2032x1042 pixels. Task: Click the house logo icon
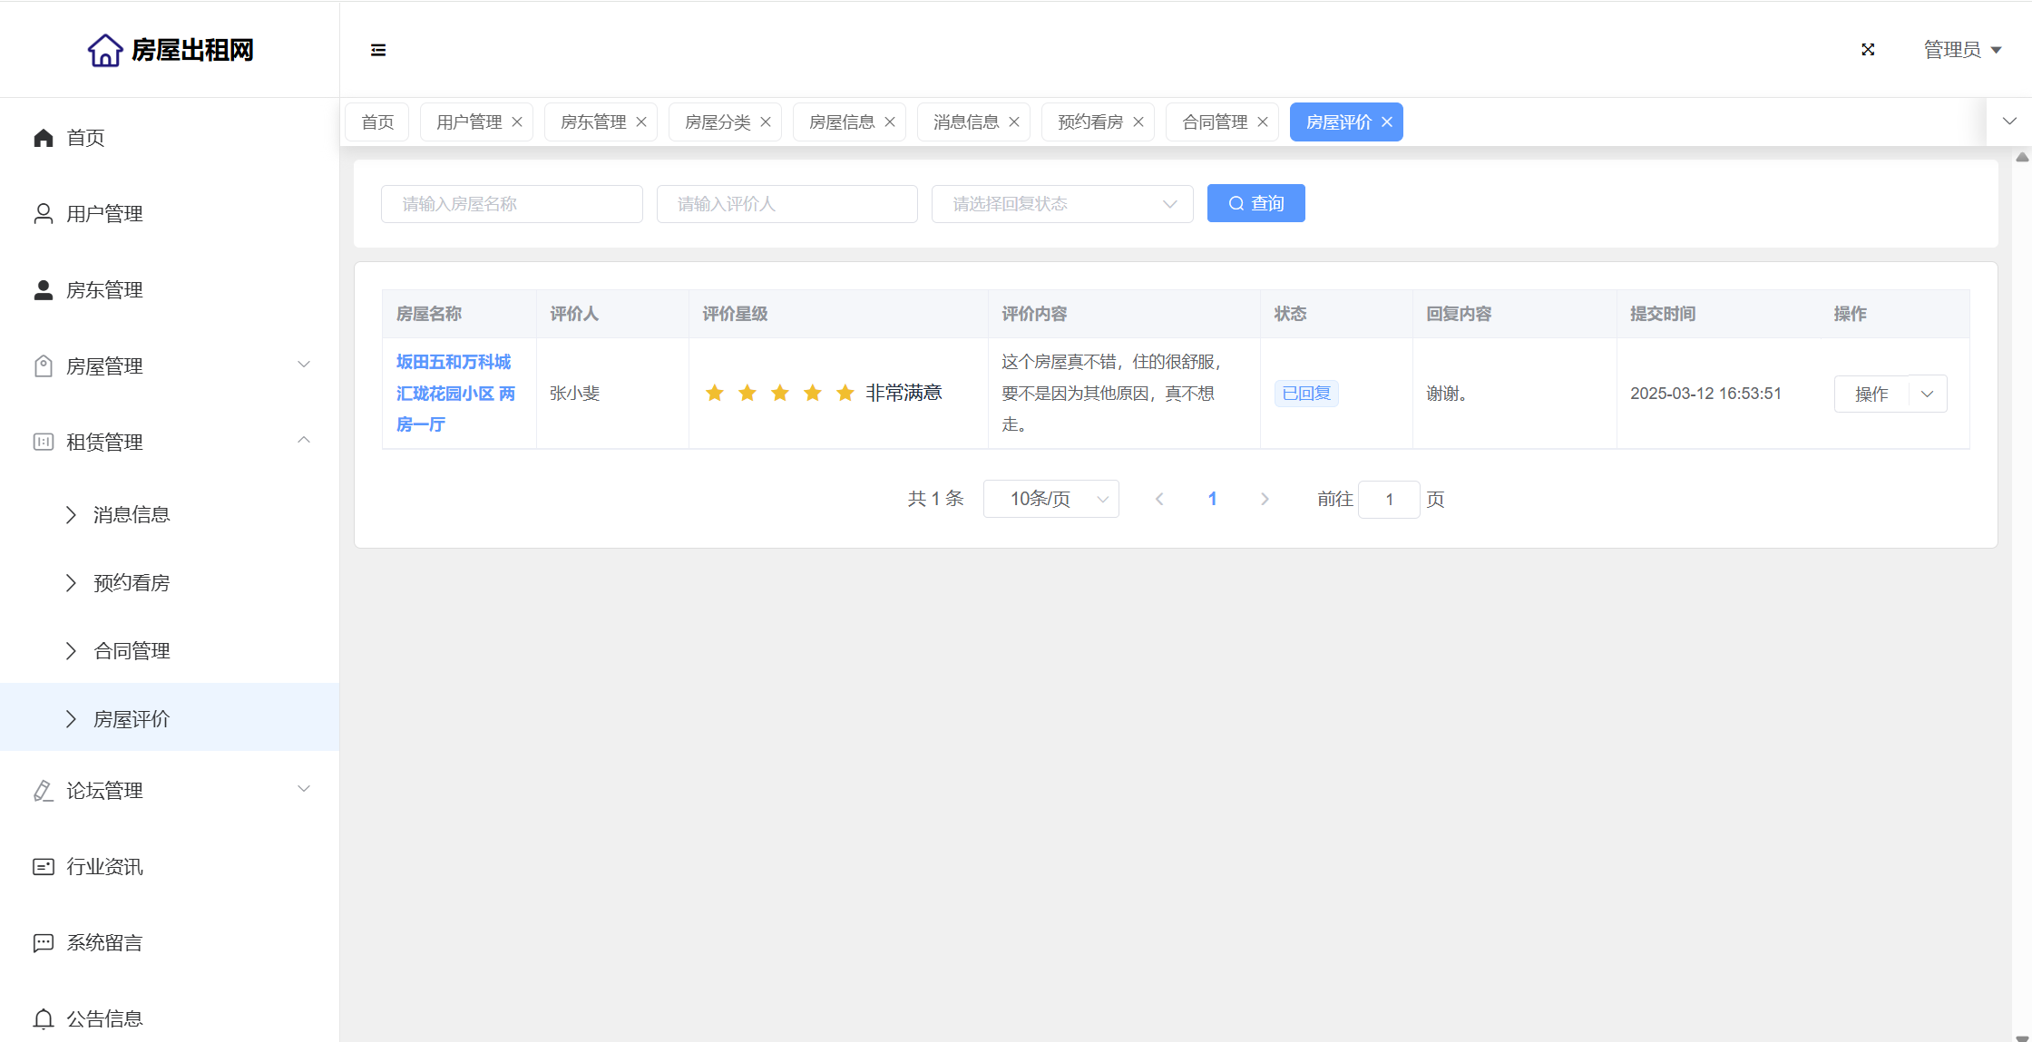tap(105, 50)
